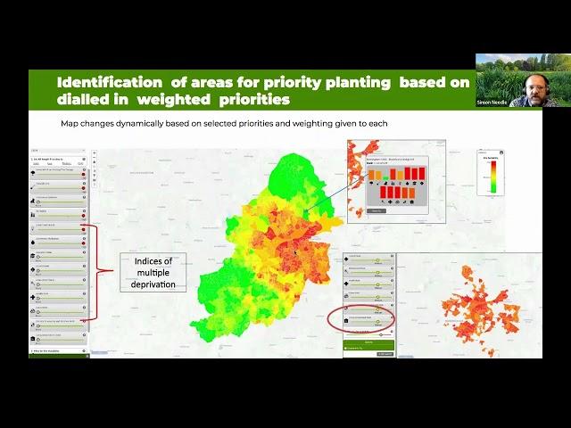Click the graduation cap icon in the left panel
This screenshot has width=571, height=428.
tap(33, 253)
